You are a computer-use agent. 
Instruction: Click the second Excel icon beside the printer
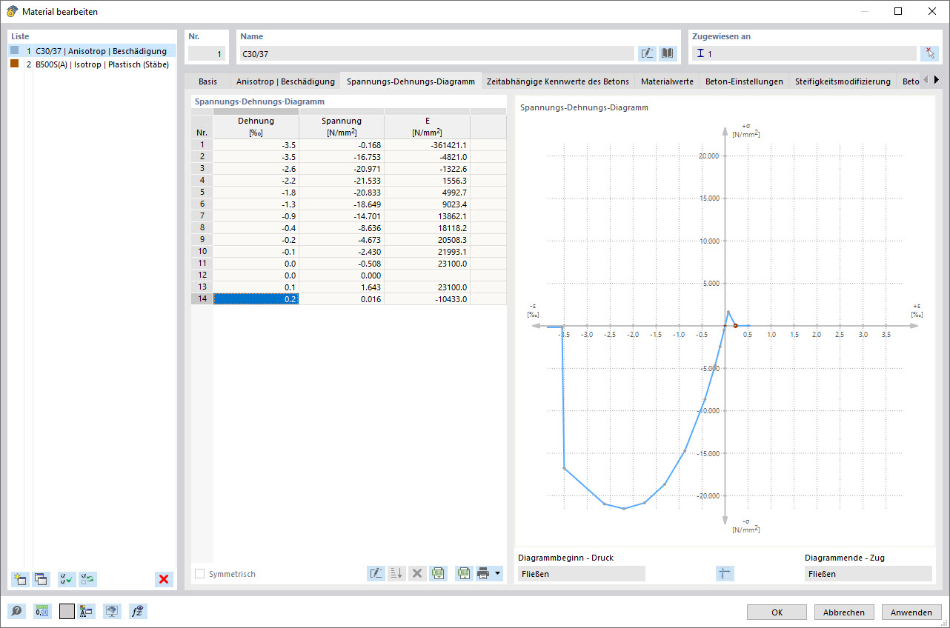click(464, 572)
